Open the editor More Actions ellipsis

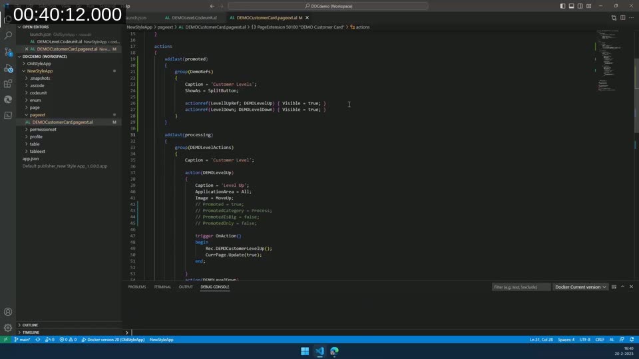[631, 17]
